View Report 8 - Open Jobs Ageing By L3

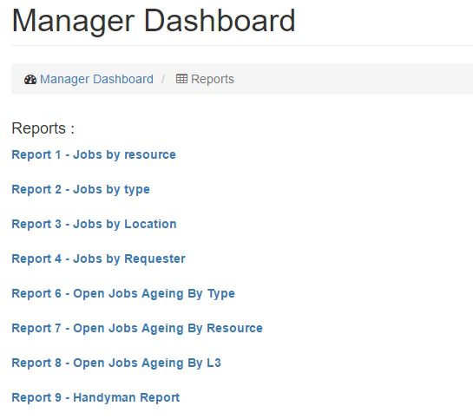pos(116,363)
